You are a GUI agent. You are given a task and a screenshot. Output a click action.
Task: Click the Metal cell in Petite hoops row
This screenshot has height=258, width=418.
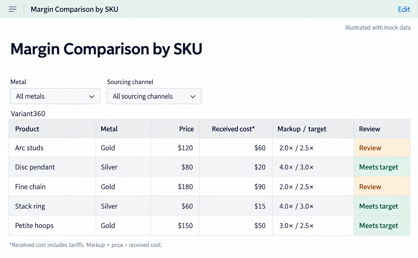pyautogui.click(x=123, y=225)
